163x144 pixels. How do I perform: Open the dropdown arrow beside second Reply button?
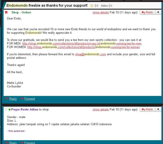[x=158, y=109]
